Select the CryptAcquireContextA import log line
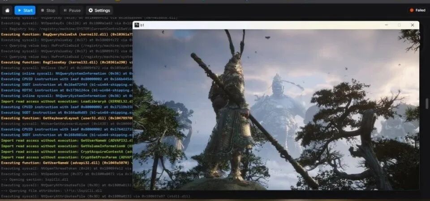This screenshot has height=201, width=430. point(67,151)
